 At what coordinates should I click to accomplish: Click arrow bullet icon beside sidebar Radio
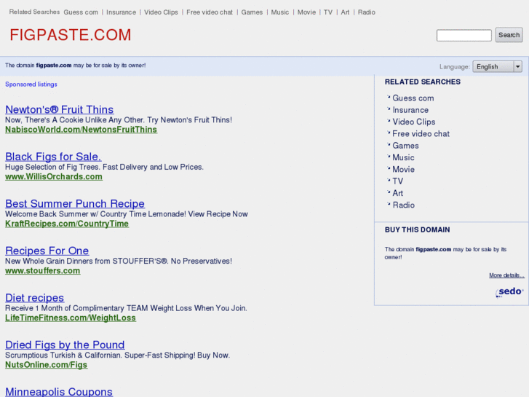click(389, 204)
